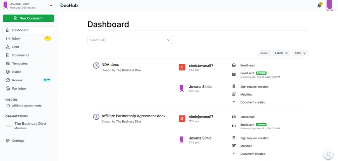Screen dimensions: 338x161
Task: Click the Sent paper-plane icon
Action: 8,47
